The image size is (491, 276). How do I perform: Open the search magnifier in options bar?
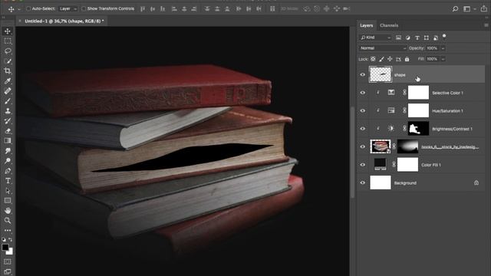tap(455, 8)
